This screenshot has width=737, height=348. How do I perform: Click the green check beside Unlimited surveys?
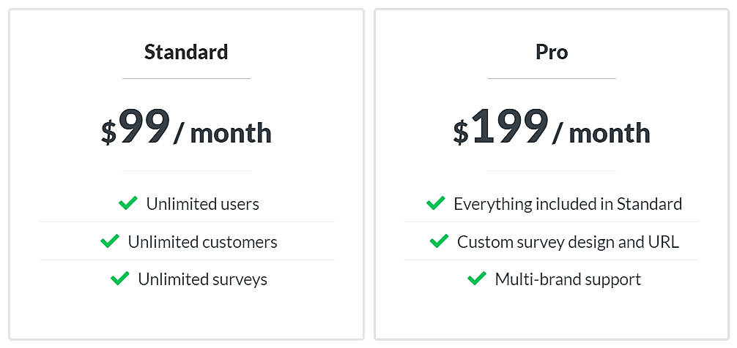(119, 279)
